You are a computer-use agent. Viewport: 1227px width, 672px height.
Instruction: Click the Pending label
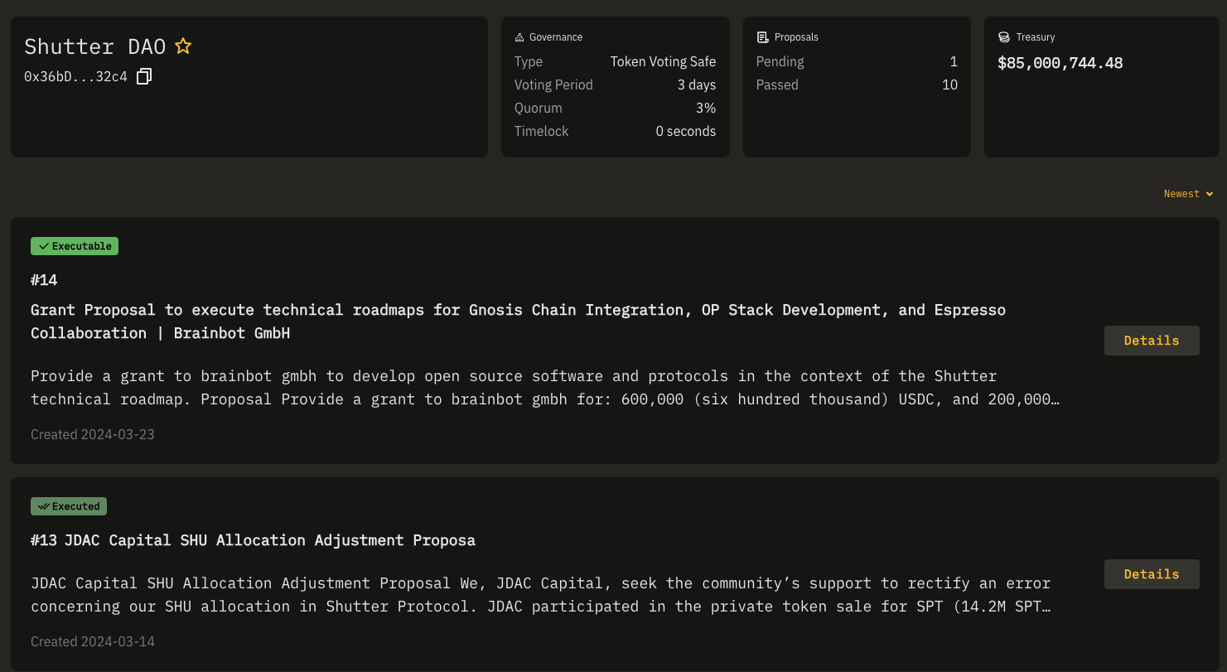780,61
